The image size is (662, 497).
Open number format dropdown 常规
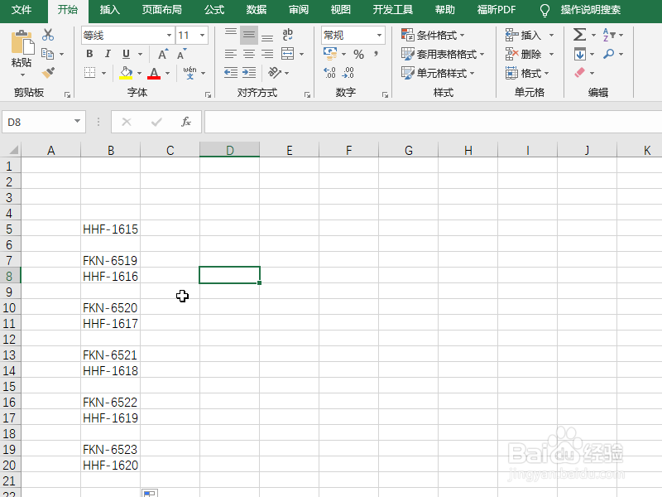point(380,35)
